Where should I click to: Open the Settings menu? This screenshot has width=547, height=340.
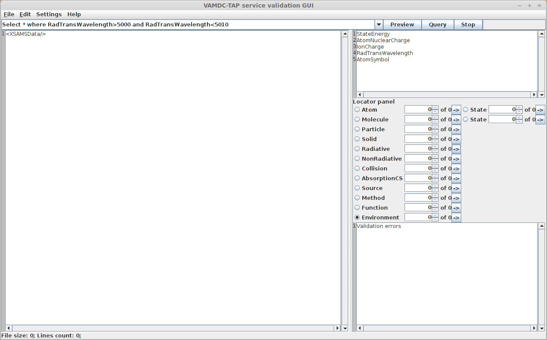click(x=49, y=14)
